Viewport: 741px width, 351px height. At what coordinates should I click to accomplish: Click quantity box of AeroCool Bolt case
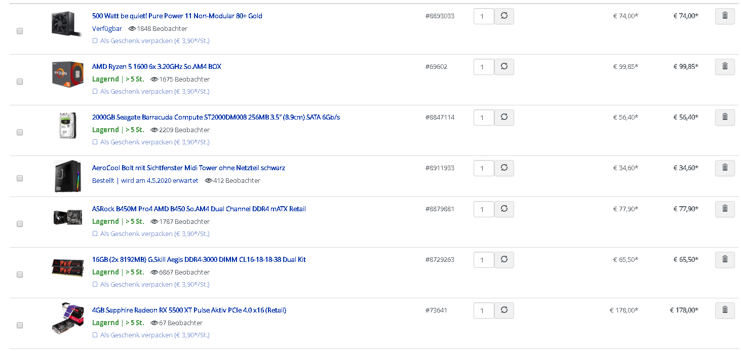tap(484, 168)
